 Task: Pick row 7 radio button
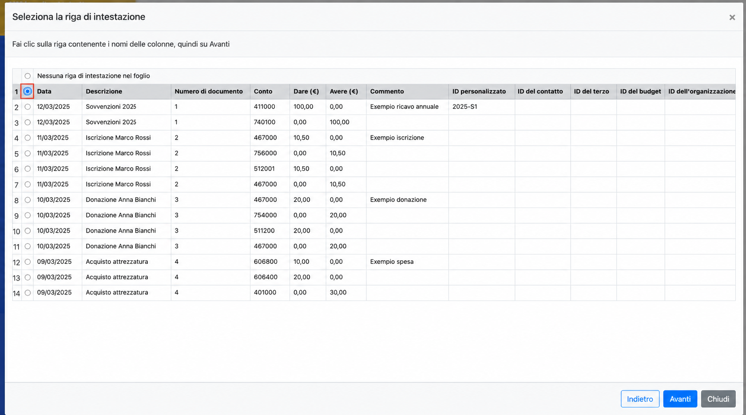[28, 184]
